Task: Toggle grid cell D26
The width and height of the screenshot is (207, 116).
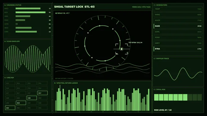Action: click(42, 108)
